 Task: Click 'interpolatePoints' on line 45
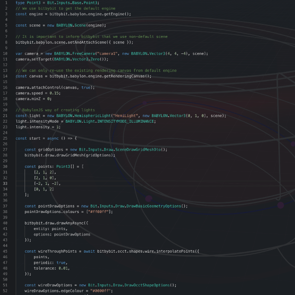coord(175,251)
